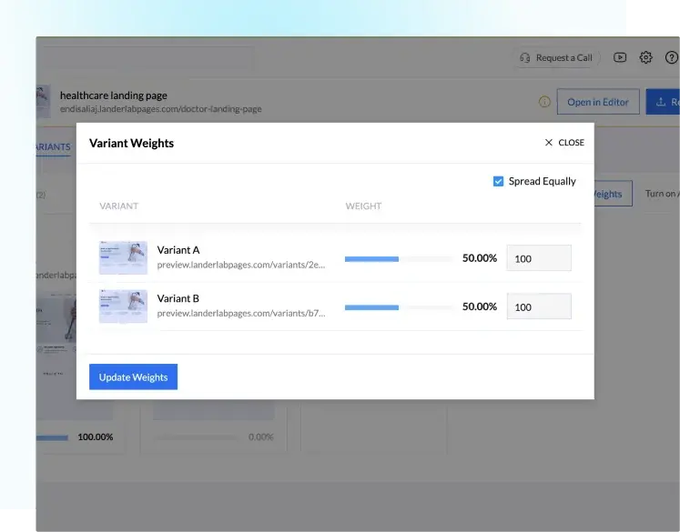Click the Variant B preview thumbnail
Viewport: 680px width, 532px height.
(x=123, y=306)
